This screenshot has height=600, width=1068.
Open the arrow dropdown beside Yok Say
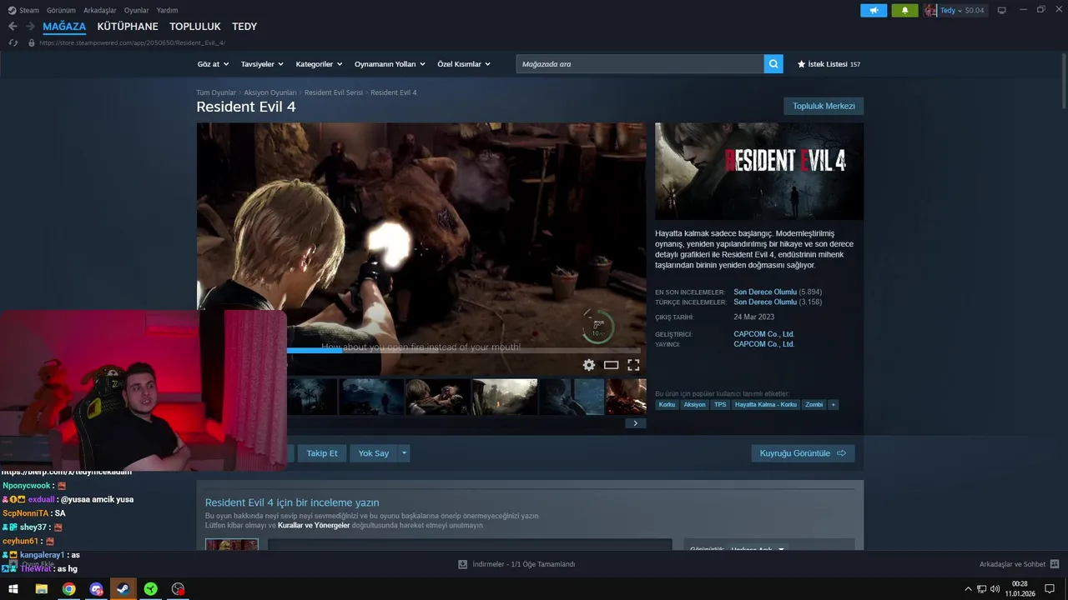pos(404,453)
